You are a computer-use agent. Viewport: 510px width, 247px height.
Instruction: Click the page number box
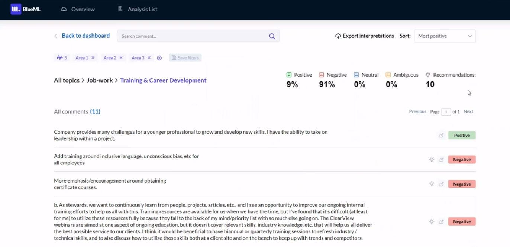pos(446,112)
